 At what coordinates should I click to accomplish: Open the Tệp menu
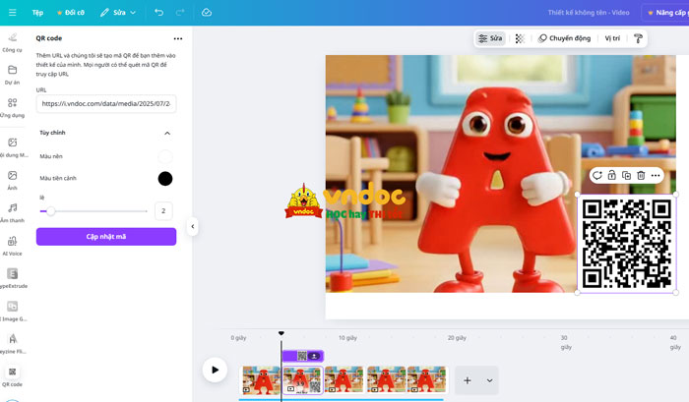37,13
